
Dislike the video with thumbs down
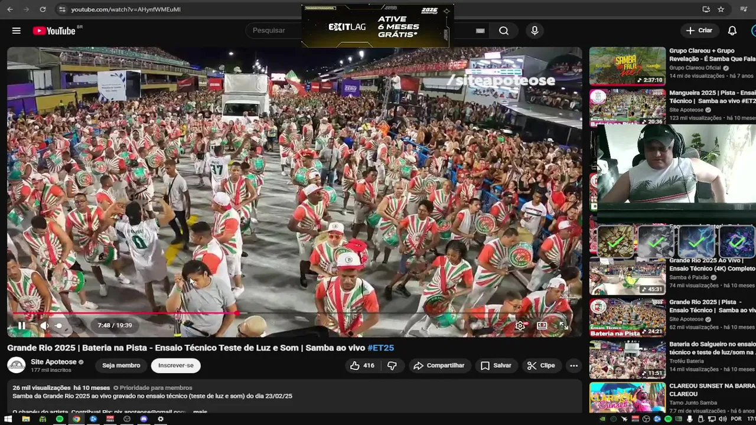392,365
